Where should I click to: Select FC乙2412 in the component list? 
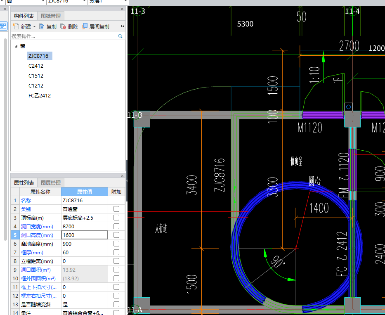pos(40,96)
